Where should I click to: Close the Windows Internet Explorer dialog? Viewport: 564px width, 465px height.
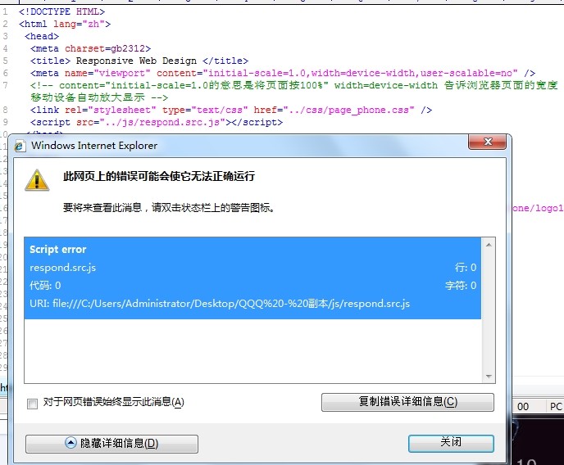click(487, 142)
